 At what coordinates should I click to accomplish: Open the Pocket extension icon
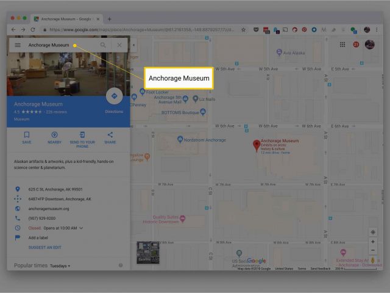[256, 30]
